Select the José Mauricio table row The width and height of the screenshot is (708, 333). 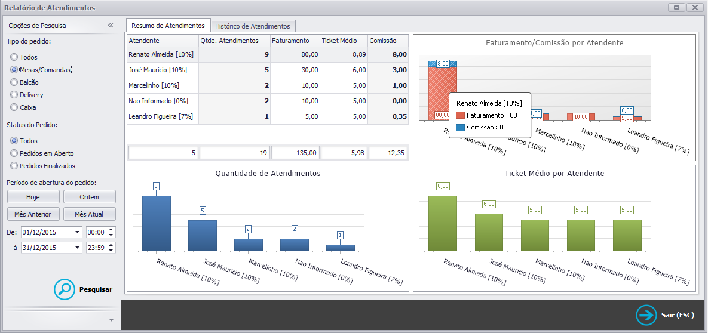[268, 70]
